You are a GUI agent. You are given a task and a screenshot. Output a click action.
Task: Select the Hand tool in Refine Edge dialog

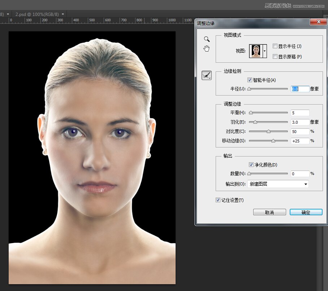click(207, 48)
